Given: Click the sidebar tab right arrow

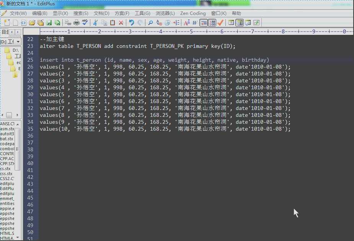Looking at the screenshot, I should (18, 32).
